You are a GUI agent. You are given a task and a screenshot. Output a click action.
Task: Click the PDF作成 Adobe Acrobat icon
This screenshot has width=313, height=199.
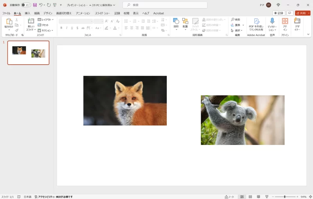coord(256,21)
